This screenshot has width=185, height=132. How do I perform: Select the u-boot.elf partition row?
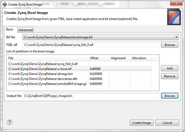pos(79,69)
